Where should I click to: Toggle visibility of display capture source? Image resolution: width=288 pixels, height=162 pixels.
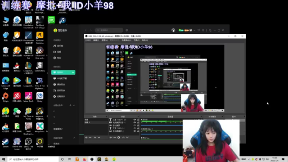coord(135,131)
